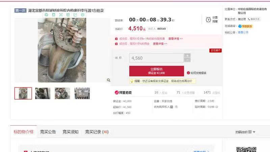The height and width of the screenshot is (152, 270).
Task: Switch to the 竞买记录 (40) tab
Action: click(x=97, y=132)
